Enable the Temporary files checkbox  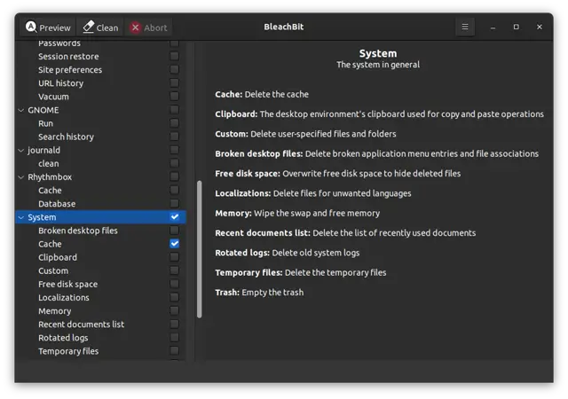tap(175, 351)
